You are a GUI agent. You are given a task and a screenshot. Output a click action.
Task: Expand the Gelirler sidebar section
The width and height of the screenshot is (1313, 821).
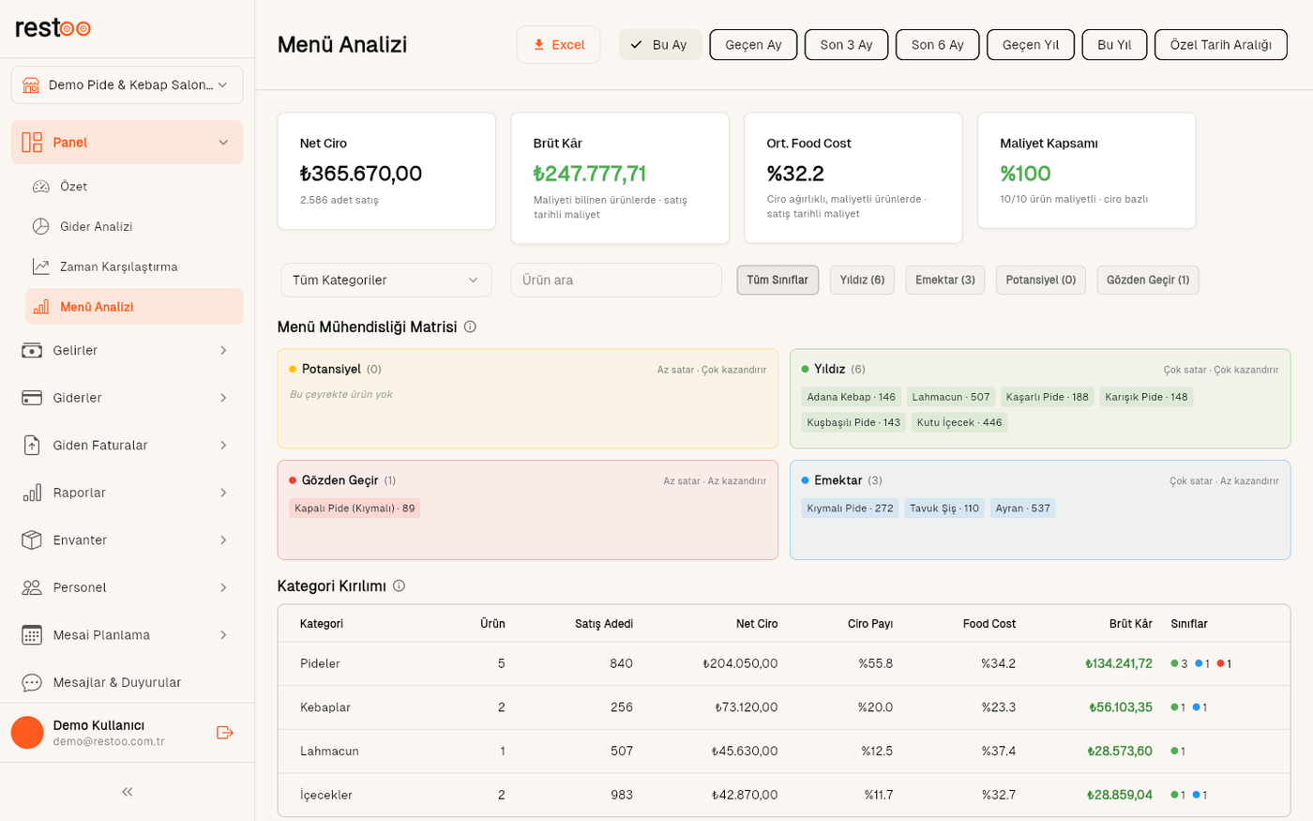[128, 350]
